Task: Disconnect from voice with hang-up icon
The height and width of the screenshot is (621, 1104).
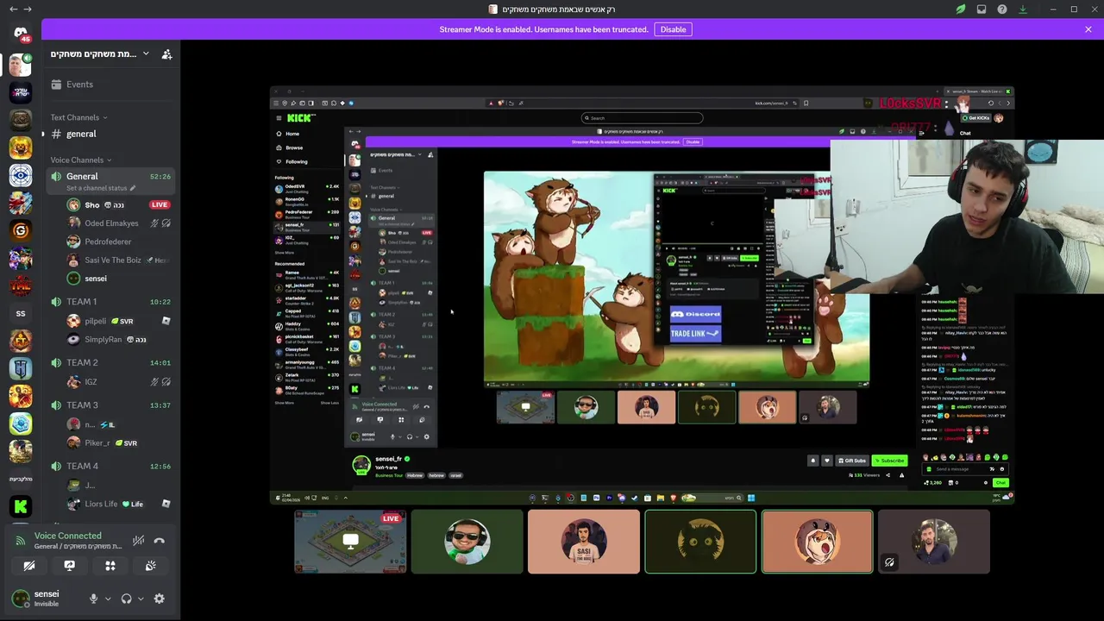Action: [x=159, y=541]
